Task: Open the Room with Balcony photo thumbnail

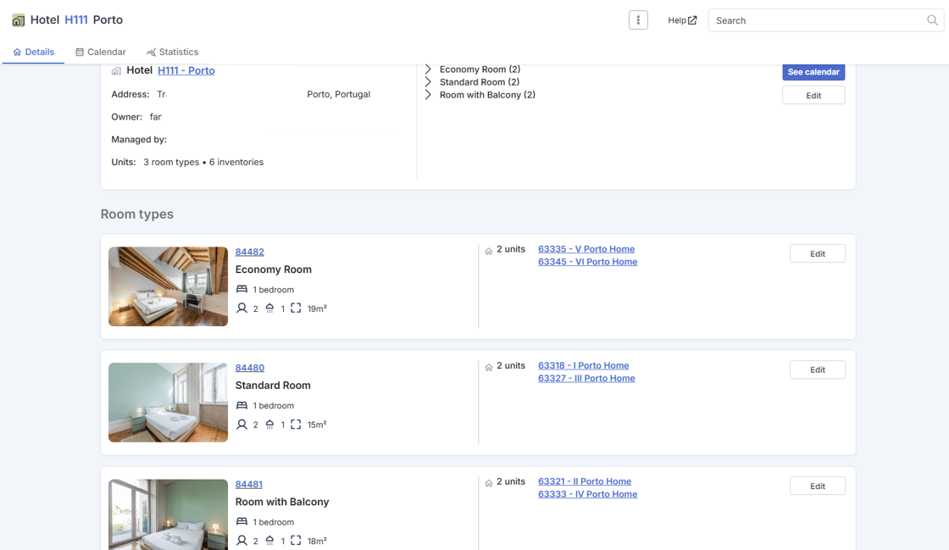Action: coord(169,514)
